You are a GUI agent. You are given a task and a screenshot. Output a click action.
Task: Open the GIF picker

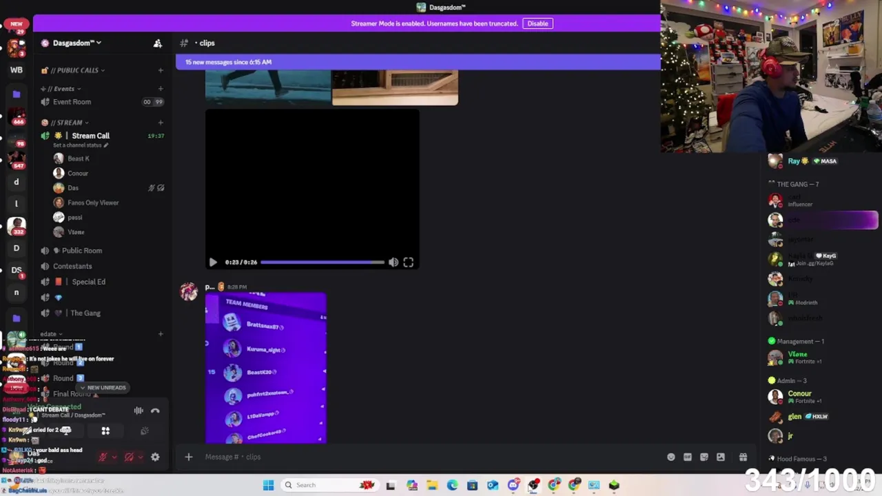[x=688, y=457]
